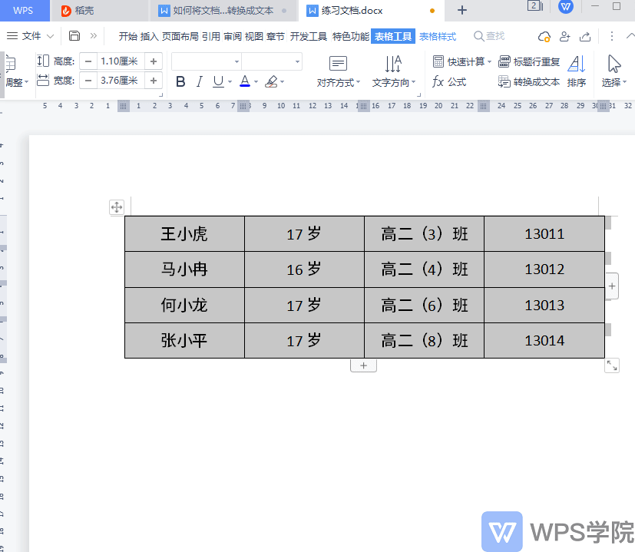Switch to the 特色功能 ribbon tab
Image resolution: width=635 pixels, height=552 pixels.
tap(351, 36)
